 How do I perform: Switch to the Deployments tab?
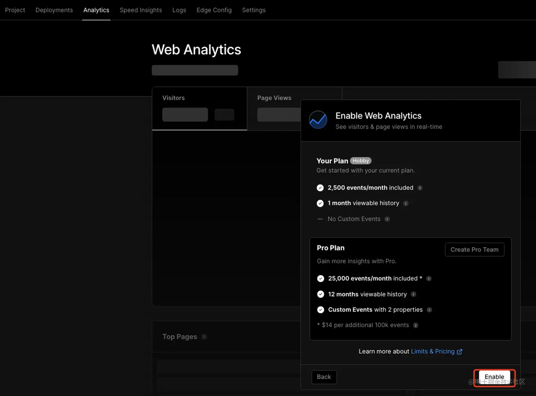point(54,10)
